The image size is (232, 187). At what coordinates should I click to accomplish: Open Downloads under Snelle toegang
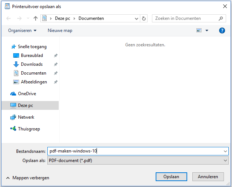click(x=32, y=64)
